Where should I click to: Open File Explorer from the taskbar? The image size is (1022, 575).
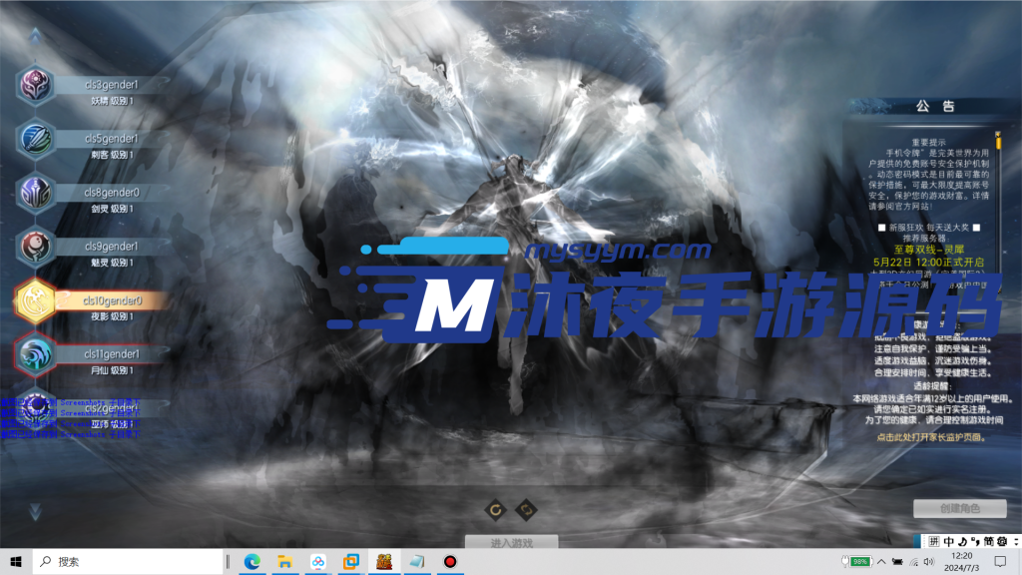[x=284, y=562]
